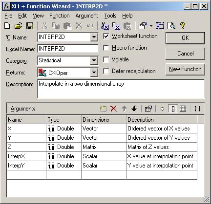Click the red Delete argument icon
The image size is (211, 204).
[113, 109]
